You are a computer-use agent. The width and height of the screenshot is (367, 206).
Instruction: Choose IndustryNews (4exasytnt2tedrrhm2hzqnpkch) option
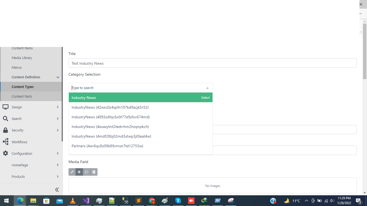pos(141,127)
